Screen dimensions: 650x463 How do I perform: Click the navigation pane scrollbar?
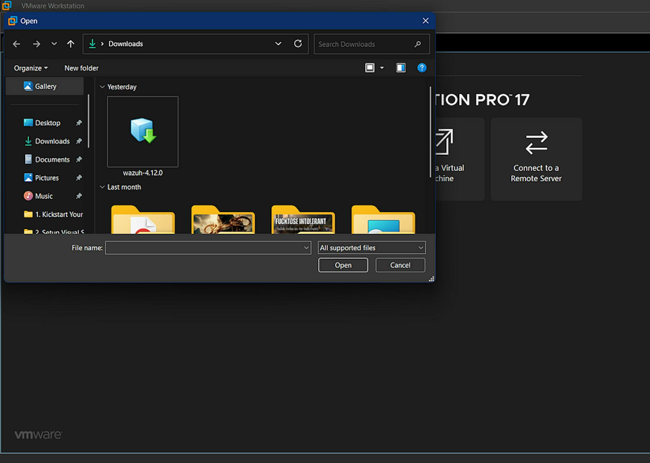[x=89, y=121]
